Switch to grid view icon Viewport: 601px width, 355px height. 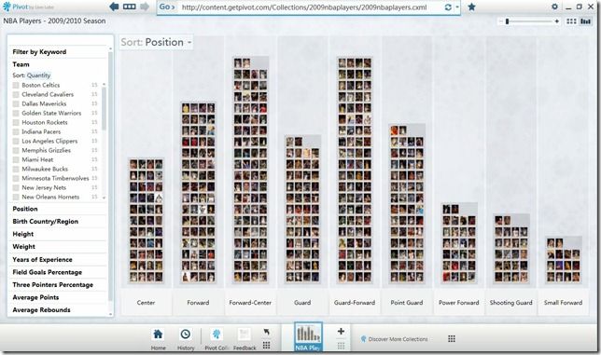(571, 21)
